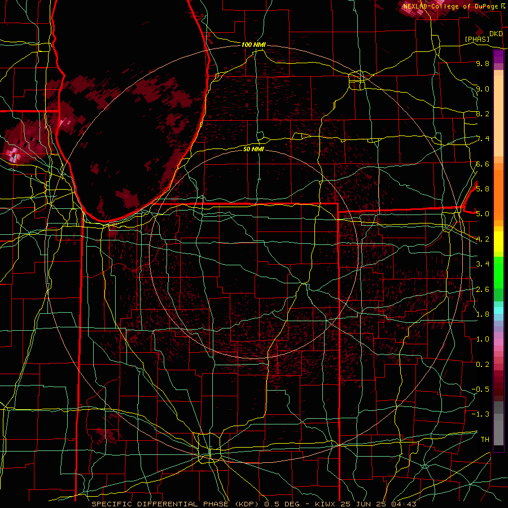The width and height of the screenshot is (508, 508).
Task: Click the -0.5 scale label
Action: pos(481,389)
